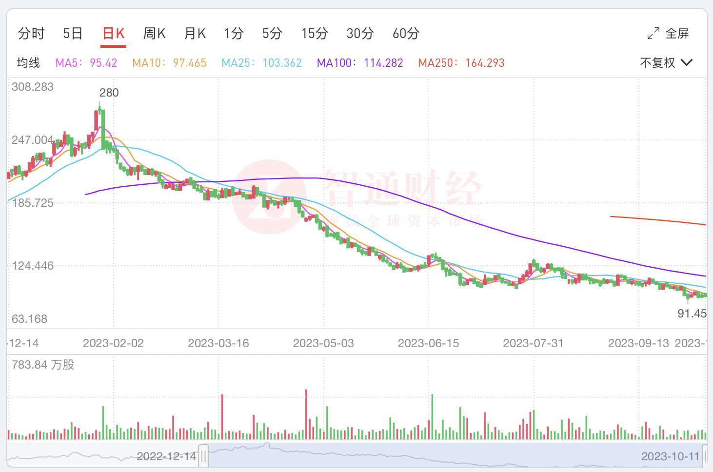Switch to the 15分 interval tab
This screenshot has height=472, width=713.
[315, 34]
